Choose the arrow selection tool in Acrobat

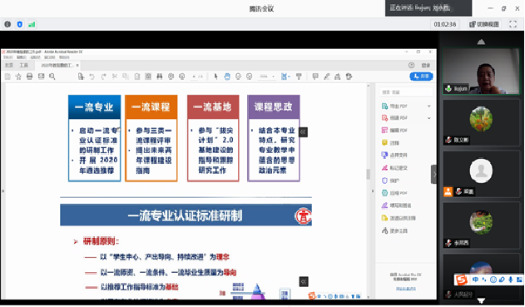pos(215,77)
